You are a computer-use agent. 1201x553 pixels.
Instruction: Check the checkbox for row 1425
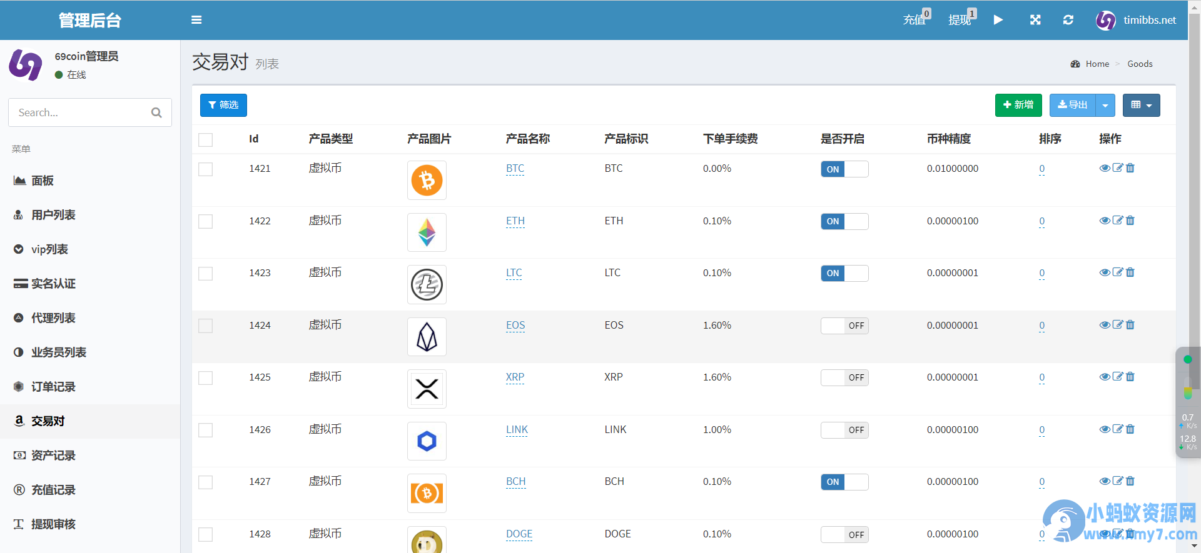pos(205,378)
